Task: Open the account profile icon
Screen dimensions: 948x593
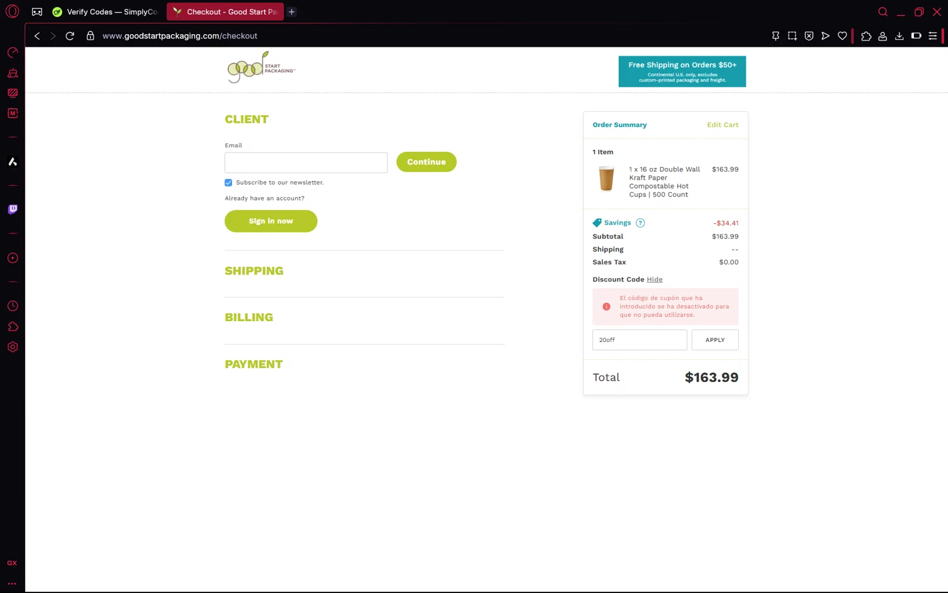Action: 883,36
